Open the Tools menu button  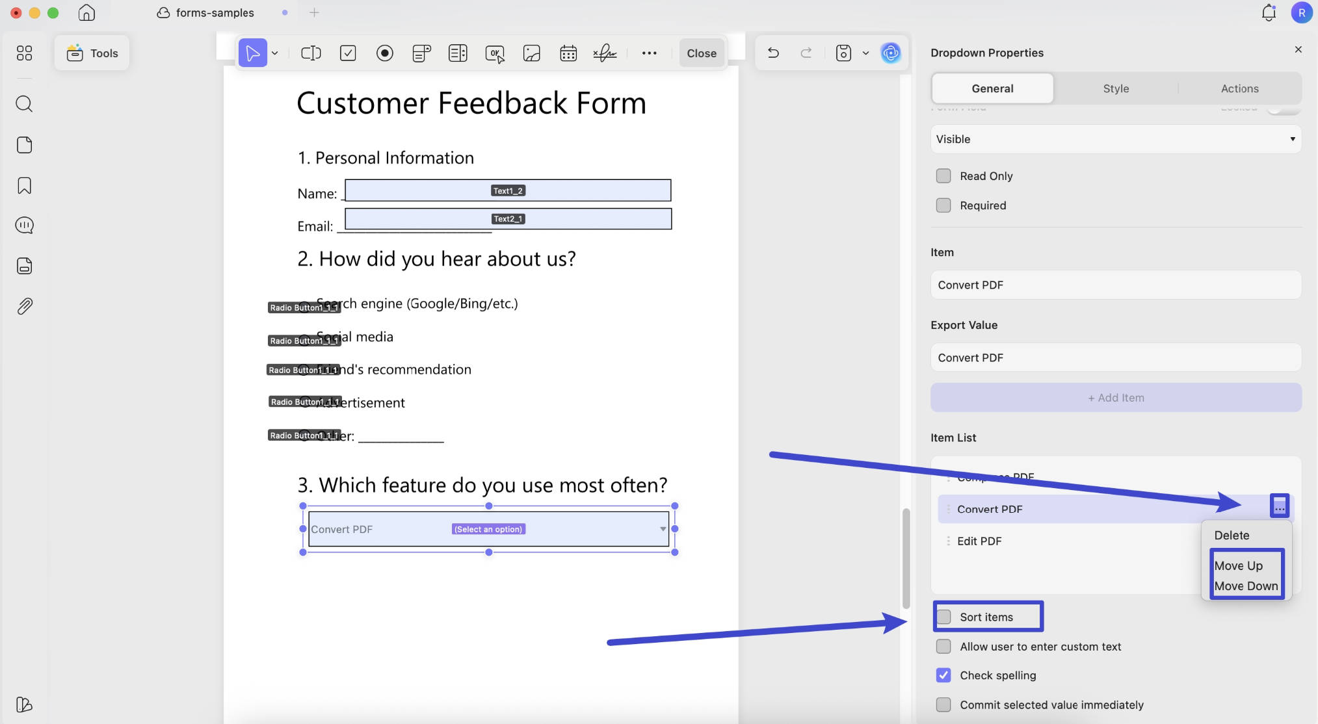tap(92, 53)
